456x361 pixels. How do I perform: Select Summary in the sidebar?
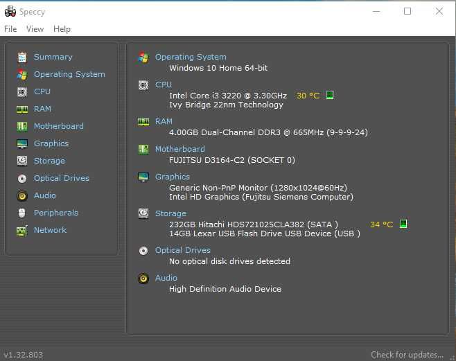click(53, 57)
